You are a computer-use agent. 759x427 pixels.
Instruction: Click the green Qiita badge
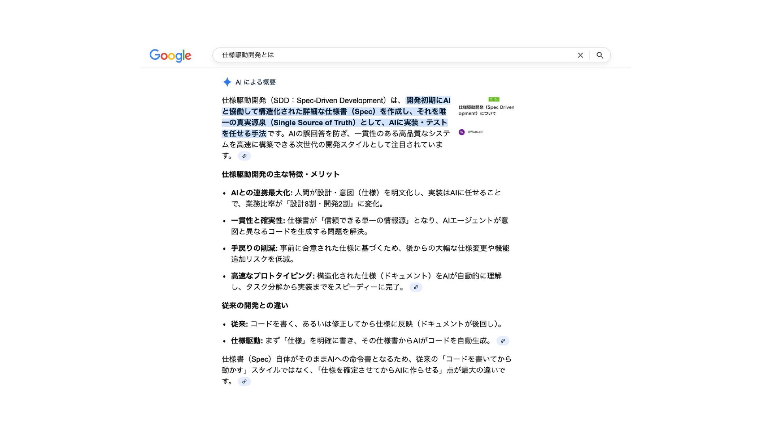point(494,99)
